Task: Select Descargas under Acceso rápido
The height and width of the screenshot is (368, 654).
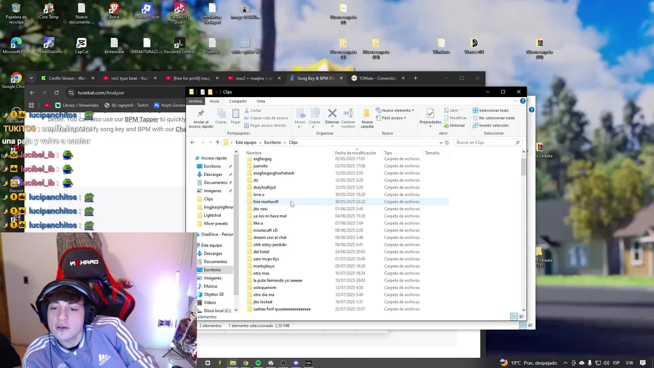Action: pyautogui.click(x=213, y=174)
